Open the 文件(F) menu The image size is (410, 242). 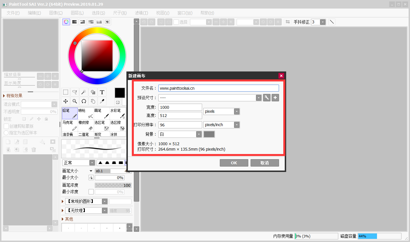13,13
